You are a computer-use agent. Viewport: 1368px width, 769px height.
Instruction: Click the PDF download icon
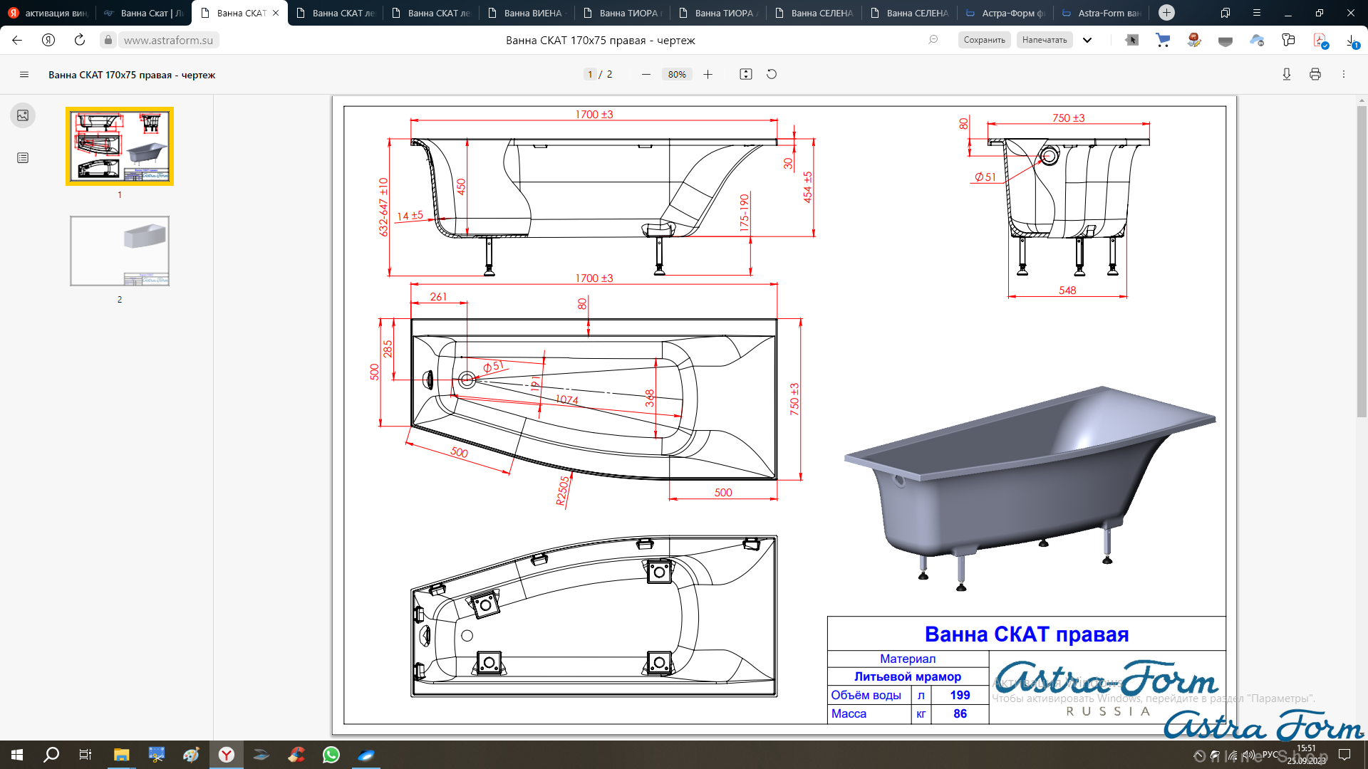click(1286, 74)
